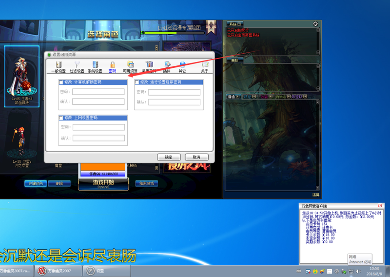Click the adventure group flag emblem
The image size is (390, 277).
211,27
